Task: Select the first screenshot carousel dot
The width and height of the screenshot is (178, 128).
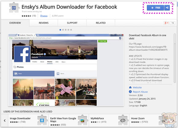Action: pos(60,30)
